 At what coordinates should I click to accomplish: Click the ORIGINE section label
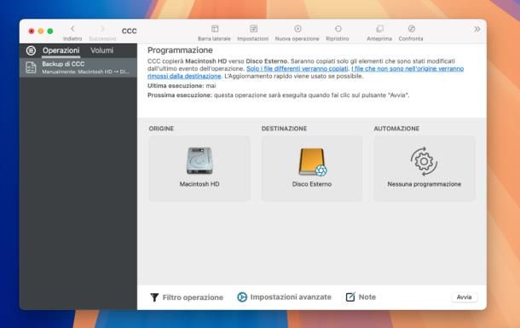pos(161,129)
